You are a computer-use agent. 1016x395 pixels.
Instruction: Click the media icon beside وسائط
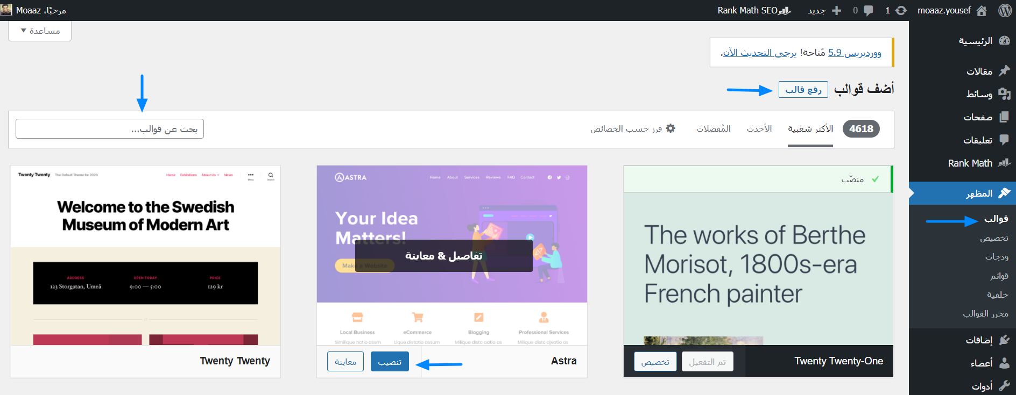tap(1004, 94)
